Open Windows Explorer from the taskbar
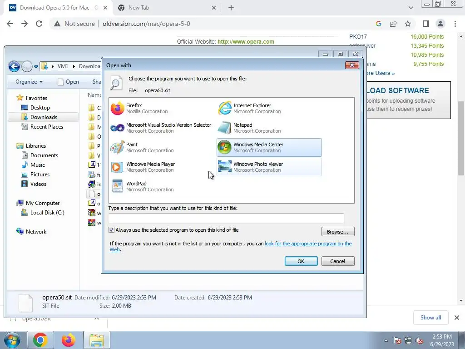Screen dimensions: 465x349 (96, 340)
